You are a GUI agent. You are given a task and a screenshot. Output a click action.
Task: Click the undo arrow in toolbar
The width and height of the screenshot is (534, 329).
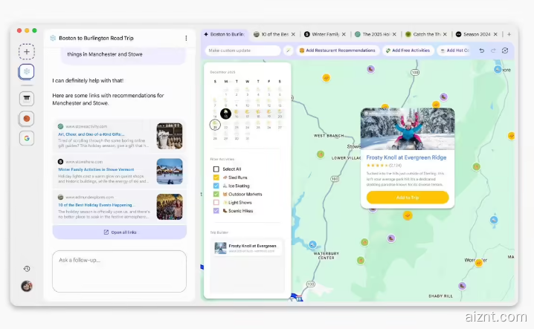[x=482, y=51]
